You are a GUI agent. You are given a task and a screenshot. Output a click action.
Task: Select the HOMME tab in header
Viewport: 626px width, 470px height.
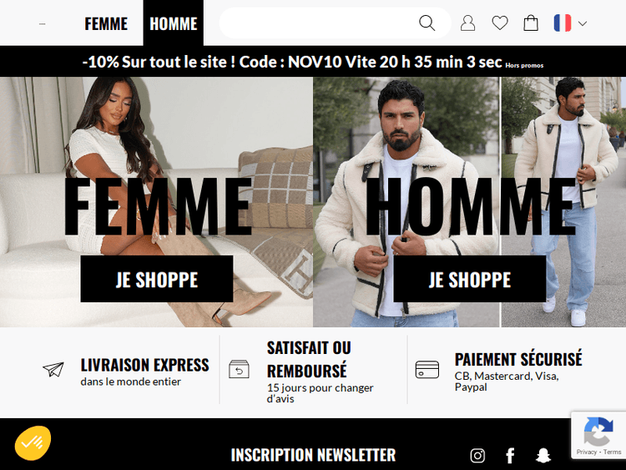[174, 23]
